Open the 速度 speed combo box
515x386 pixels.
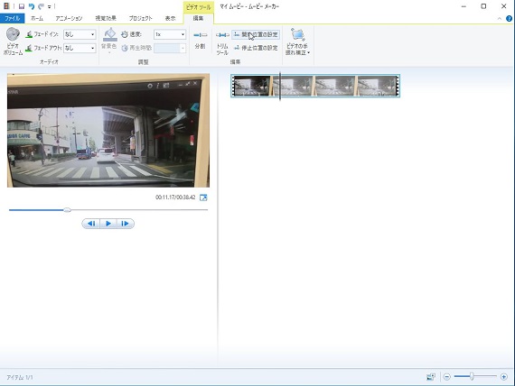[x=170, y=34]
